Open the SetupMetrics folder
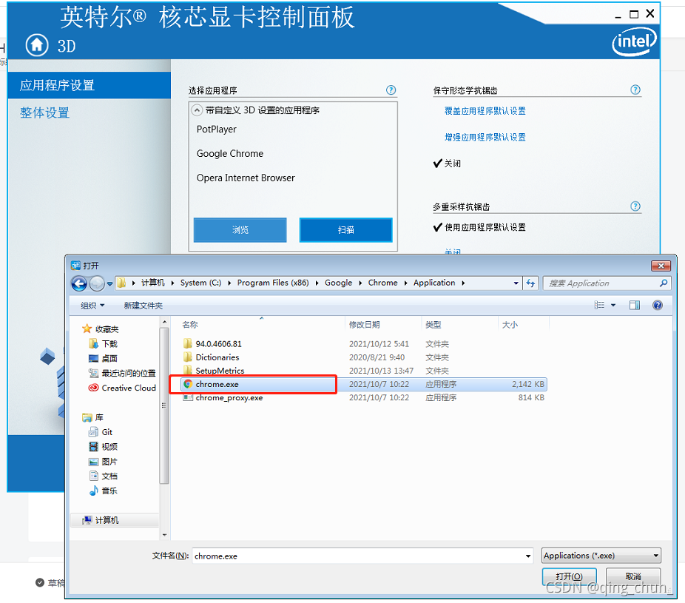Viewport: 685px width, 603px height. (363, 371)
